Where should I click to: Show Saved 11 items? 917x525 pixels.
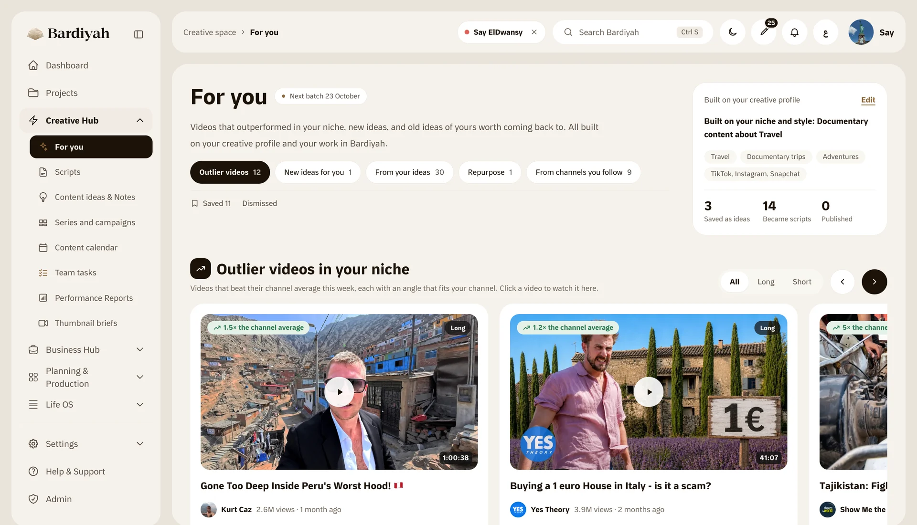211,203
